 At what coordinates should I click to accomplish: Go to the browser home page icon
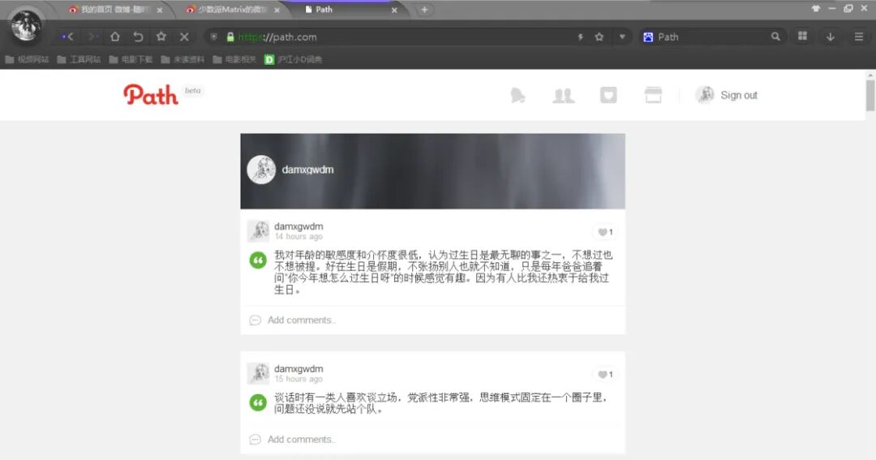[115, 37]
